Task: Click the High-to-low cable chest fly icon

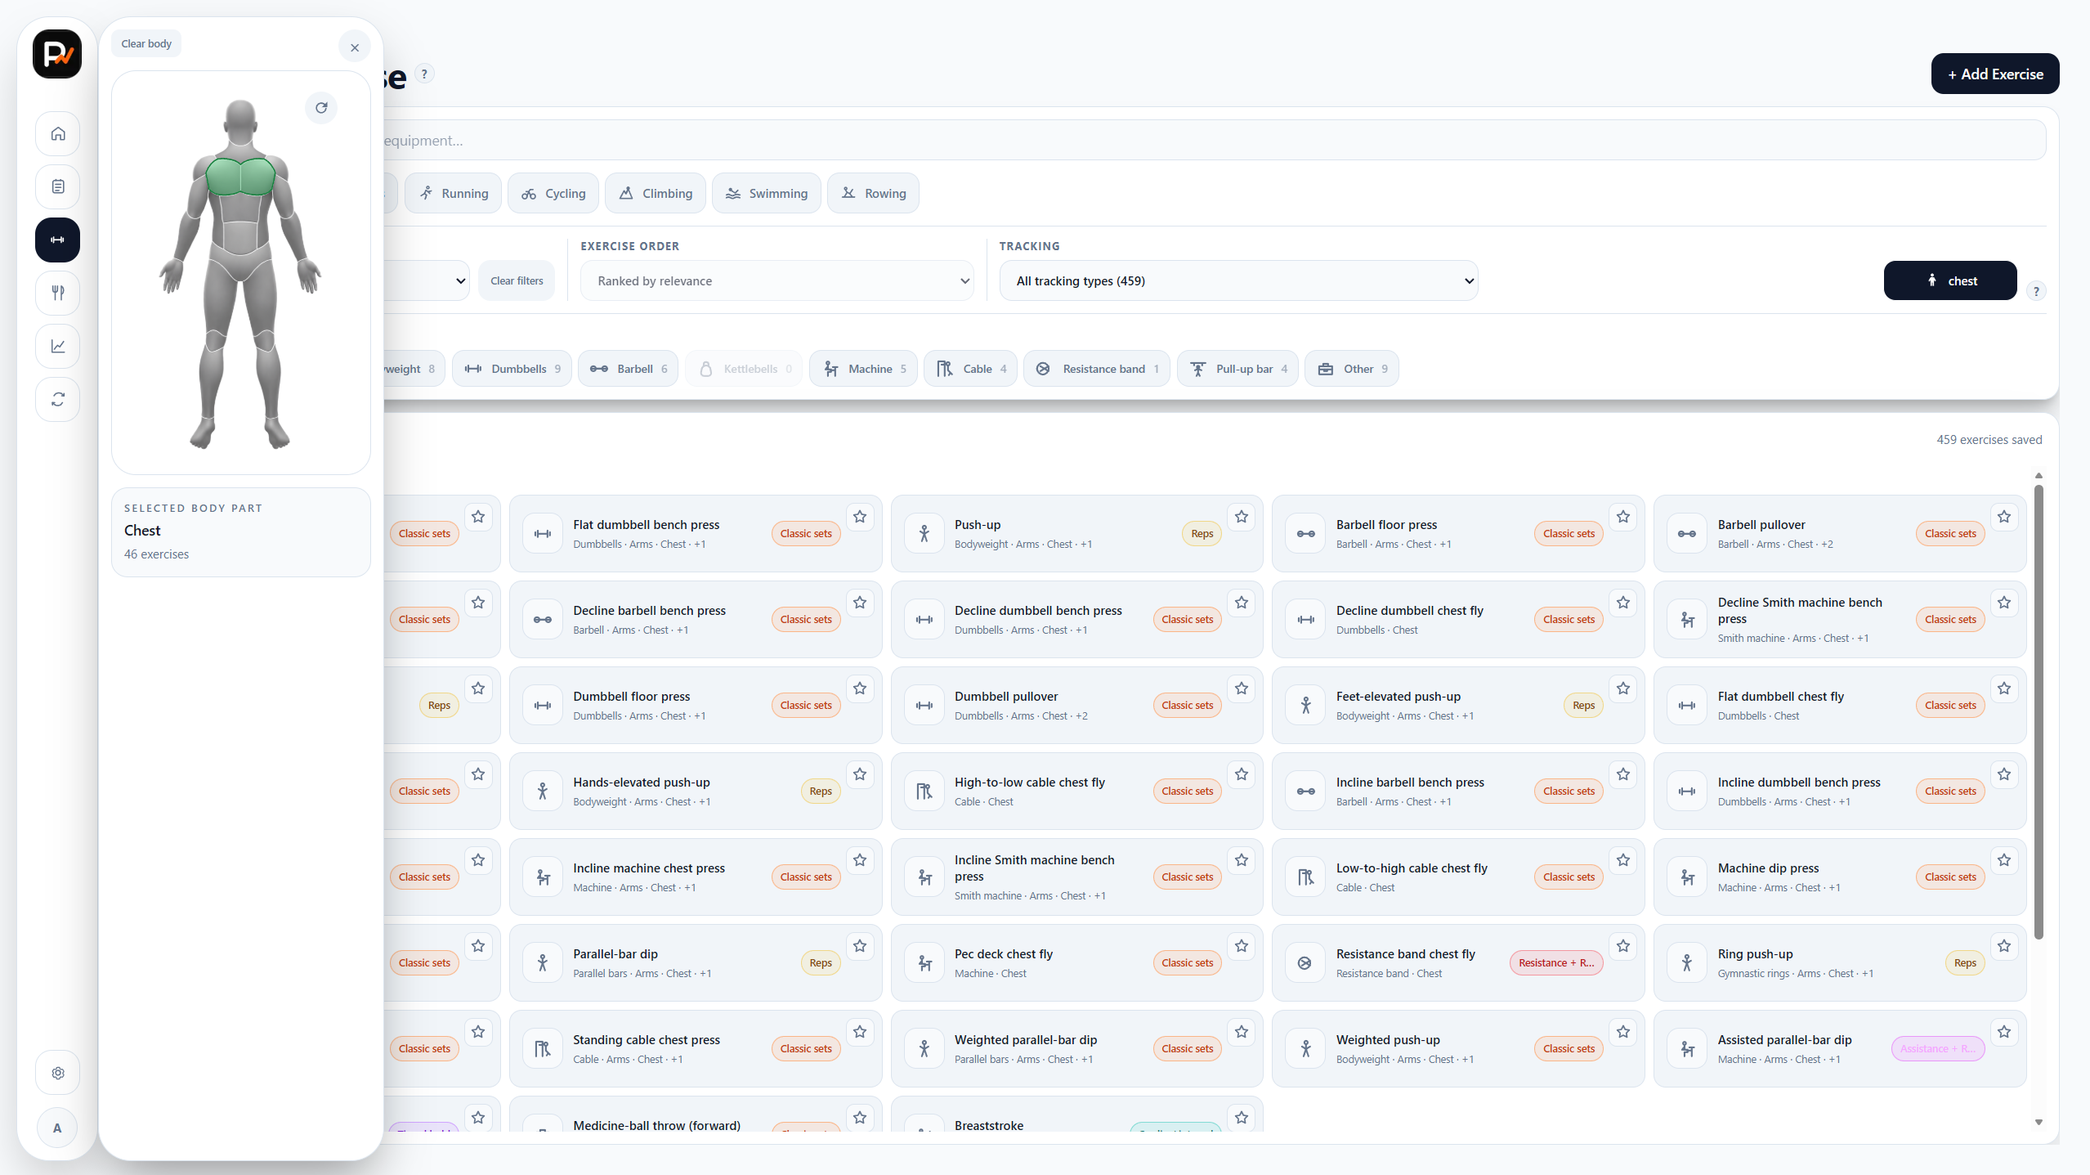Action: click(924, 792)
